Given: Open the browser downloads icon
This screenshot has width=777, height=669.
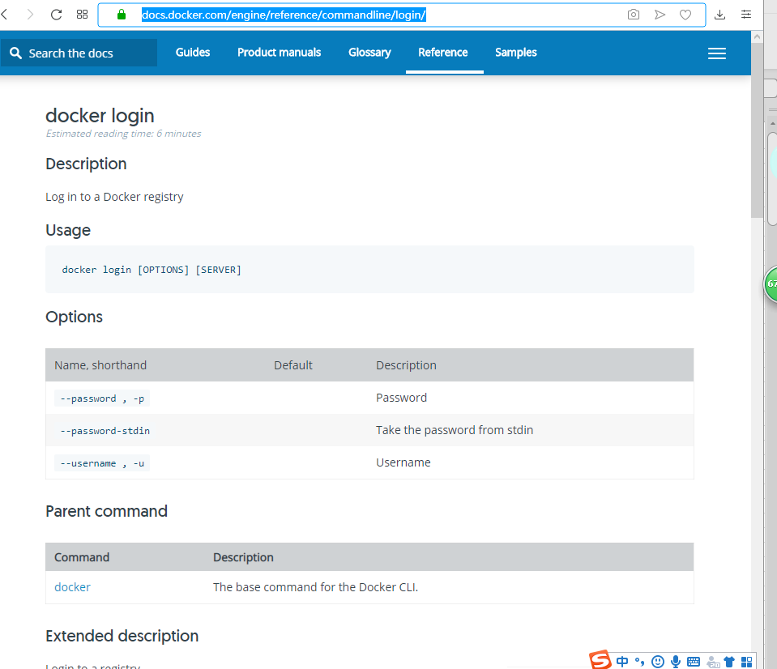Looking at the screenshot, I should [720, 15].
